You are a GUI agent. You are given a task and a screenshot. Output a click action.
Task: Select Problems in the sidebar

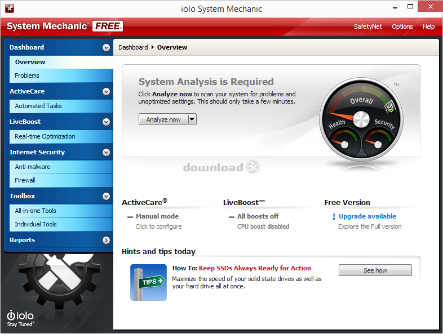(x=61, y=75)
